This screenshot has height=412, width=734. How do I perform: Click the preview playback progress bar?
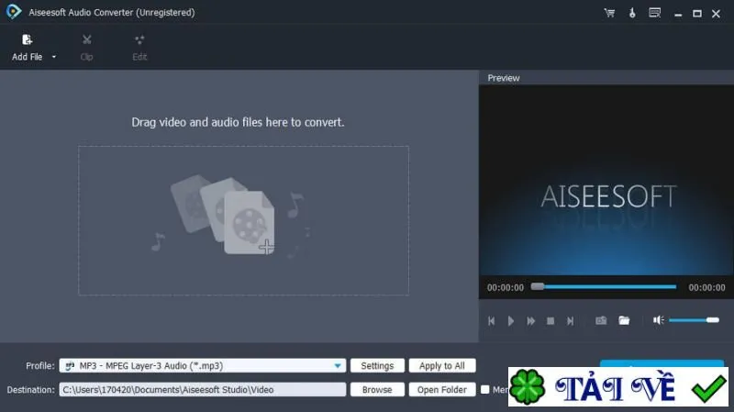(x=604, y=286)
